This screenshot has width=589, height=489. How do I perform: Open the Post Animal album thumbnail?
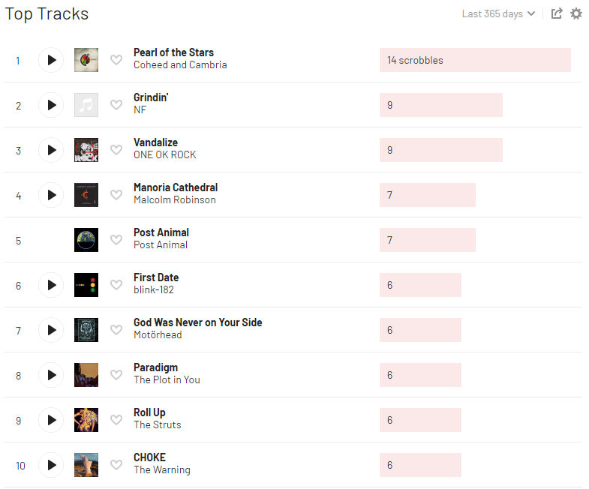(86, 240)
